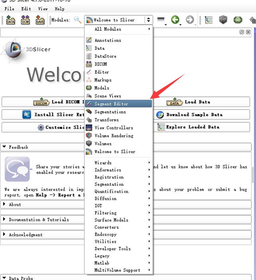Expand the Legacy submenu
Viewport: 256px width, 280px height.
point(119,256)
